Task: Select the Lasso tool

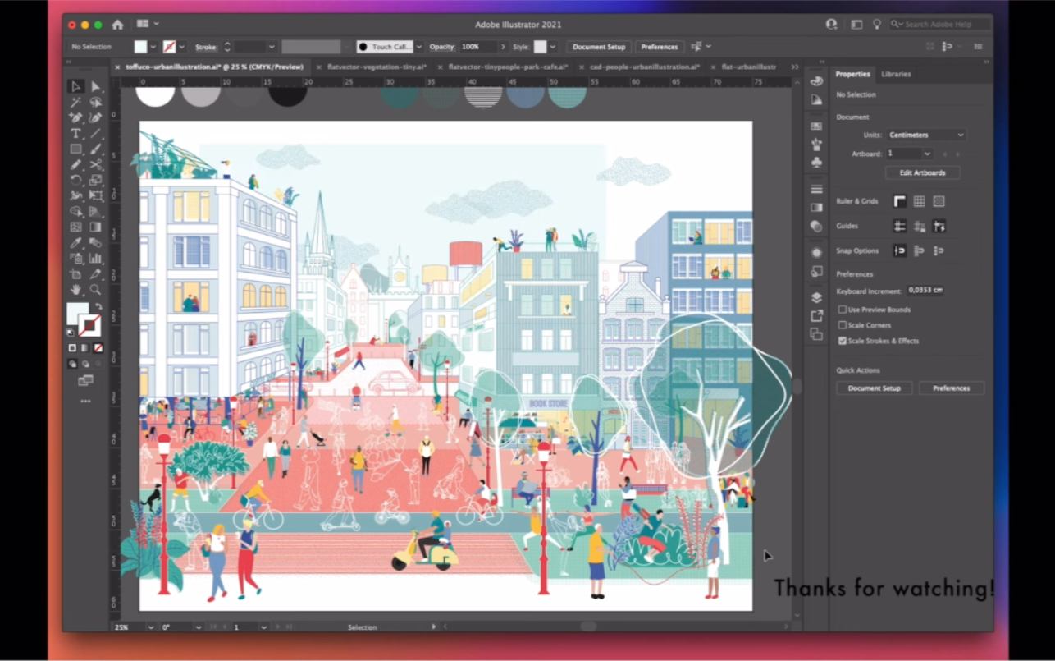Action: pyautogui.click(x=95, y=102)
